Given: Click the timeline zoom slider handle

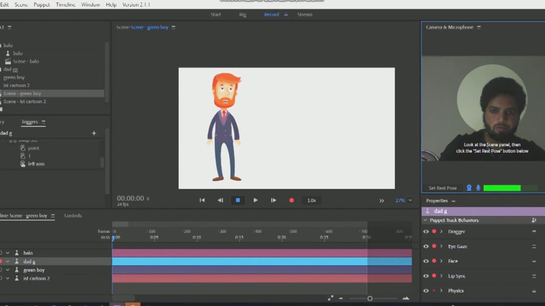Looking at the screenshot, I should point(370,298).
